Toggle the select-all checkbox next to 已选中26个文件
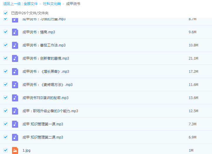Image resolution: width=212 pixels, height=154 pixels. pos(6,13)
